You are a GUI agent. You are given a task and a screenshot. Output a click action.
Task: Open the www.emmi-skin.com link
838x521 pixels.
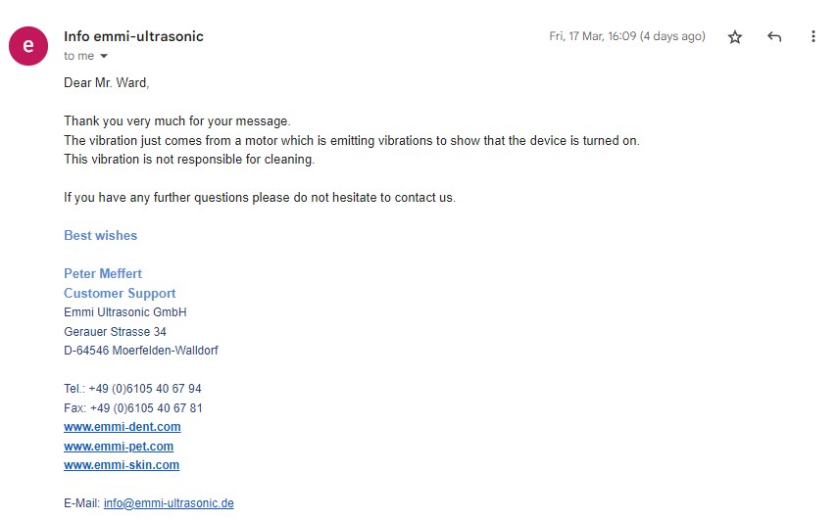pos(122,465)
